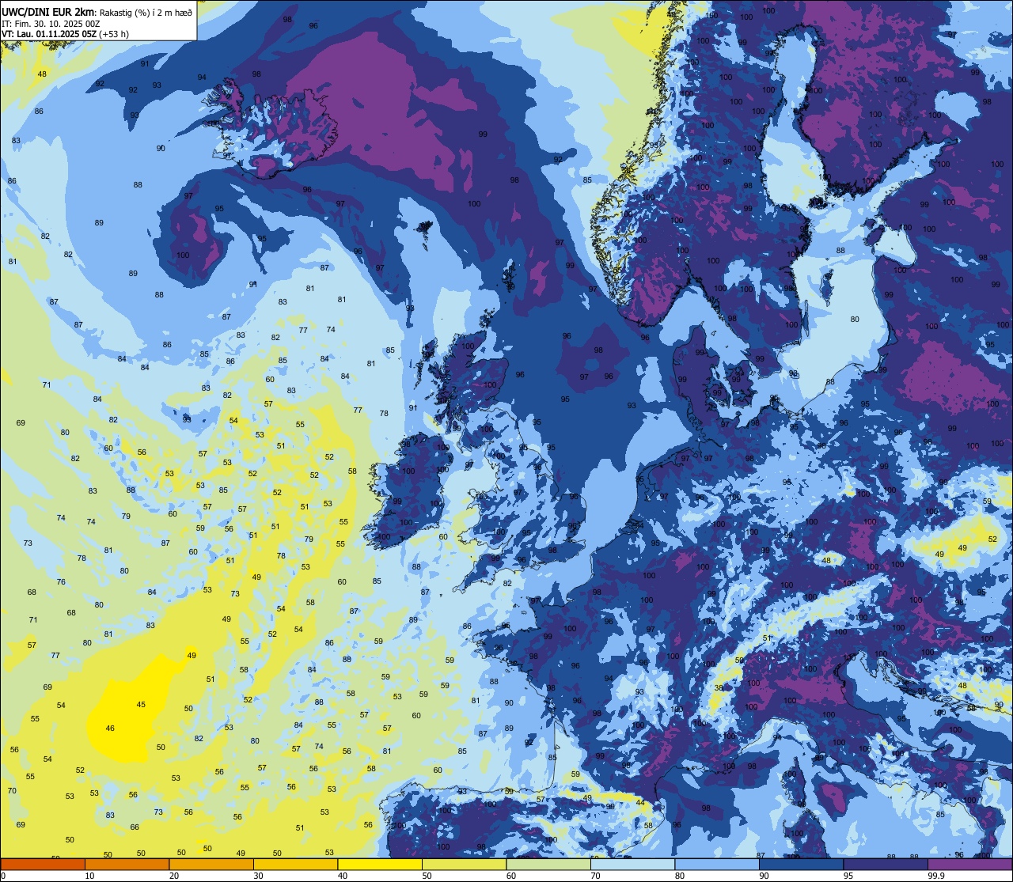Image resolution: width=1013 pixels, height=882 pixels.
Task: Click the 80–90 light blue legend swatch
Action: 717,864
